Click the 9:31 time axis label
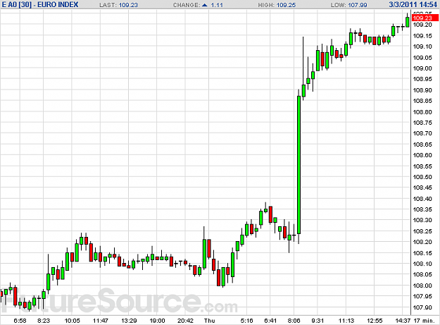 pos(318,321)
